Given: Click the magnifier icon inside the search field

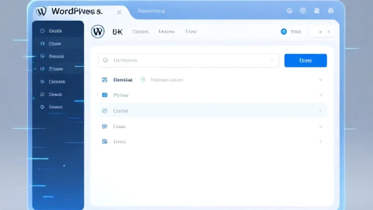Looking at the screenshot, I should point(105,60).
